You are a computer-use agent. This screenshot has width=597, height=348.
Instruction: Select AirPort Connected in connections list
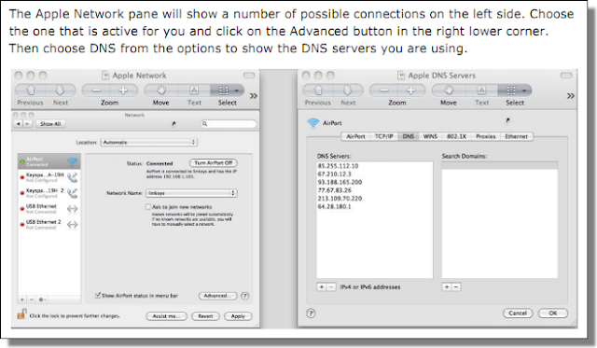click(49, 161)
